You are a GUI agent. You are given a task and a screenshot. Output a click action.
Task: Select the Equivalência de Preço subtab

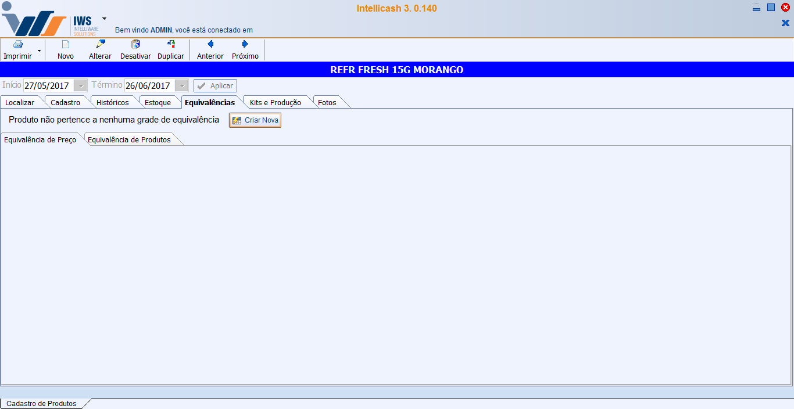tap(40, 139)
